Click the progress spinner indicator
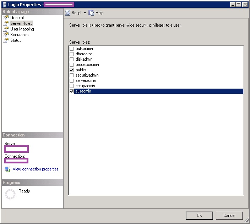 point(10,194)
